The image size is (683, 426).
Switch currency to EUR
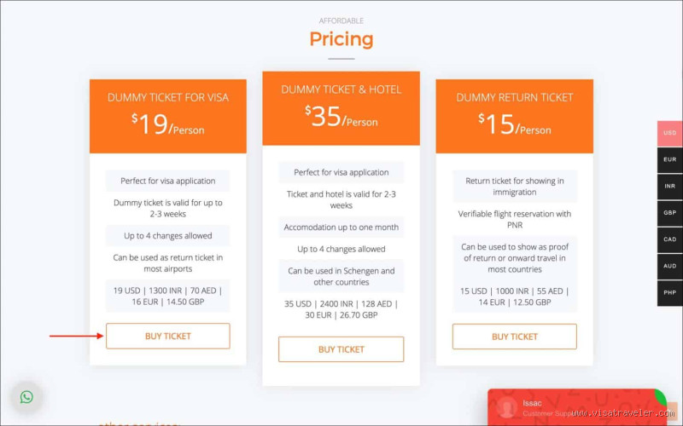click(670, 159)
